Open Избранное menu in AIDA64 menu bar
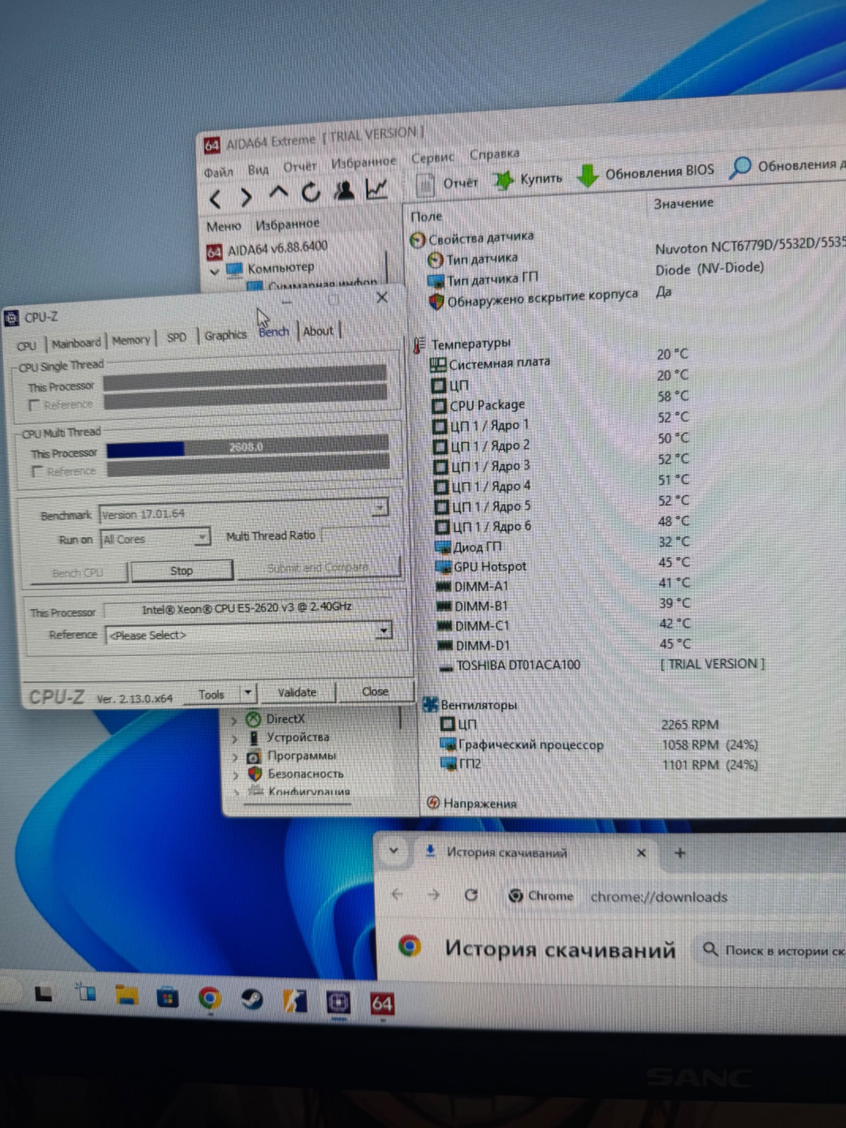846x1128 pixels. click(364, 162)
